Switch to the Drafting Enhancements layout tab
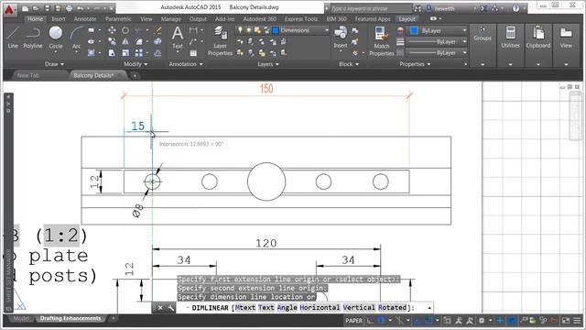586x330 pixels. coord(71,318)
